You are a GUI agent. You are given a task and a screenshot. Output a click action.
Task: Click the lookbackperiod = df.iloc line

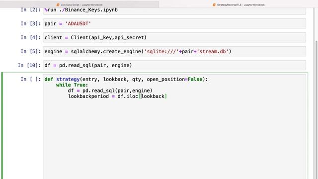pyautogui.click(x=117, y=96)
